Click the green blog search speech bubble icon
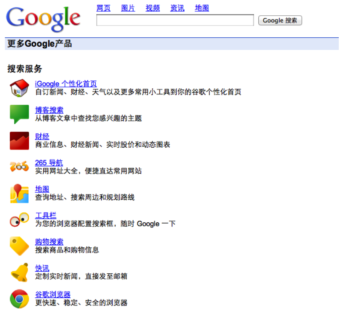Screen dimensions: 339x313 coord(20,114)
